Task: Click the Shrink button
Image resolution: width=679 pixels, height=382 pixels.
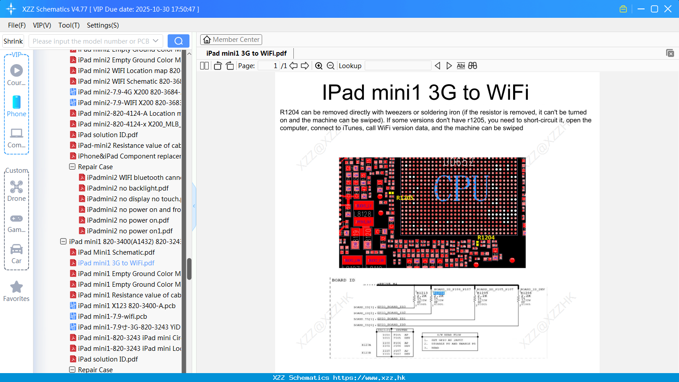Action: 13,41
